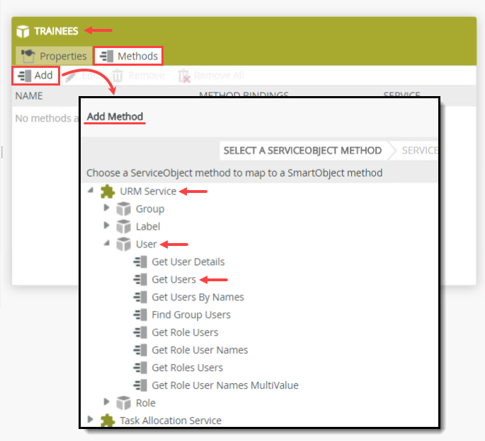
Task: Click the Group cube icon
Action: 123,209
